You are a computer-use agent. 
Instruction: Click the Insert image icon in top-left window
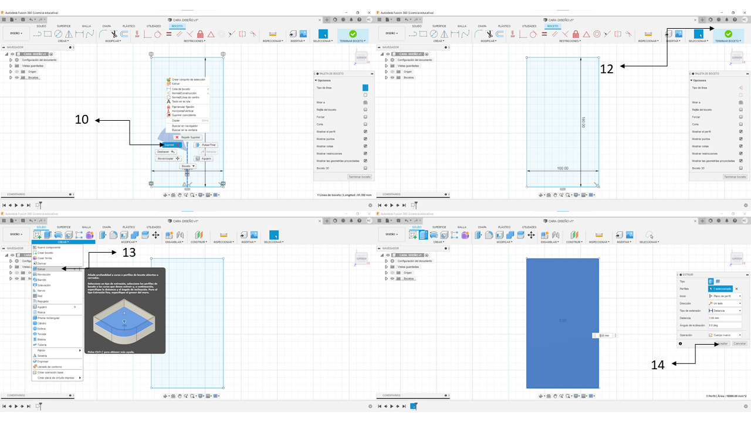[x=303, y=34]
